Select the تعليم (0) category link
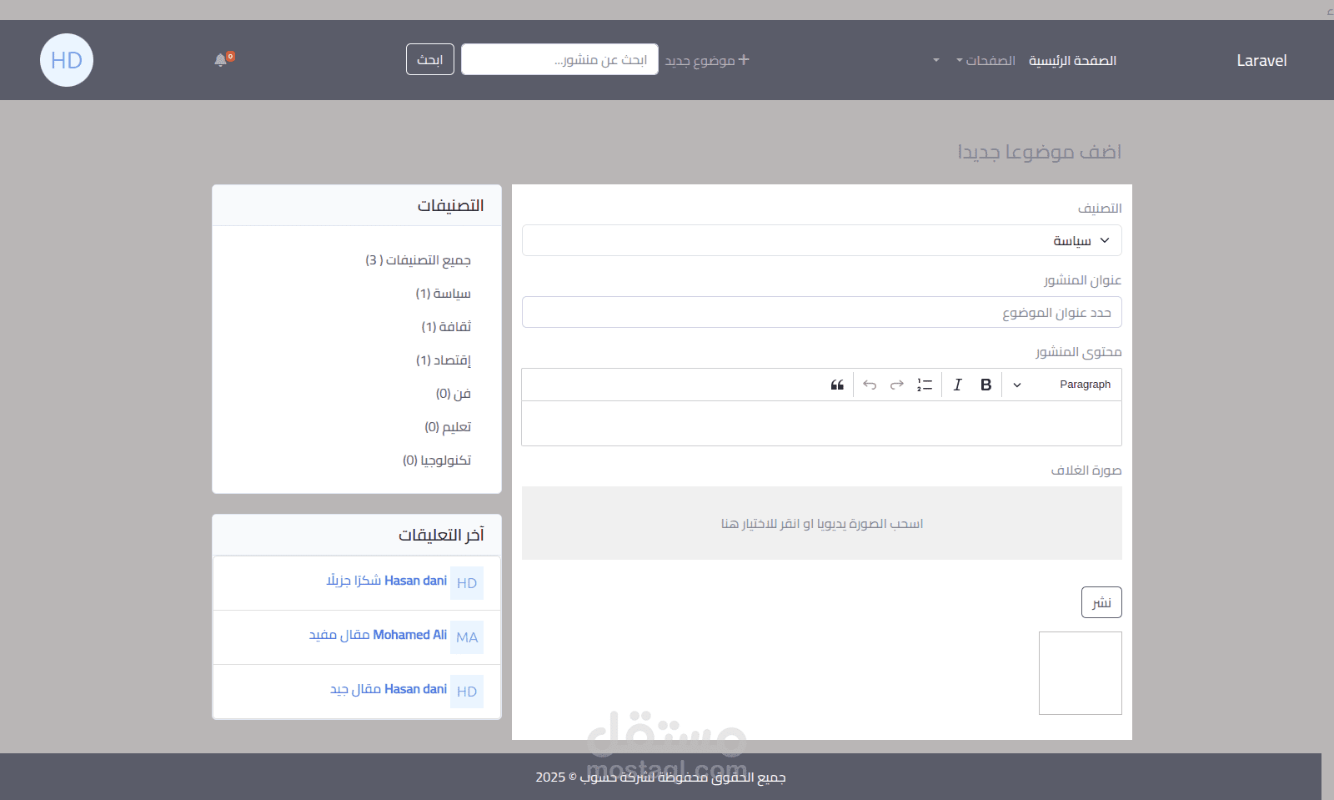Screen dimensions: 1334x800 tap(448, 427)
